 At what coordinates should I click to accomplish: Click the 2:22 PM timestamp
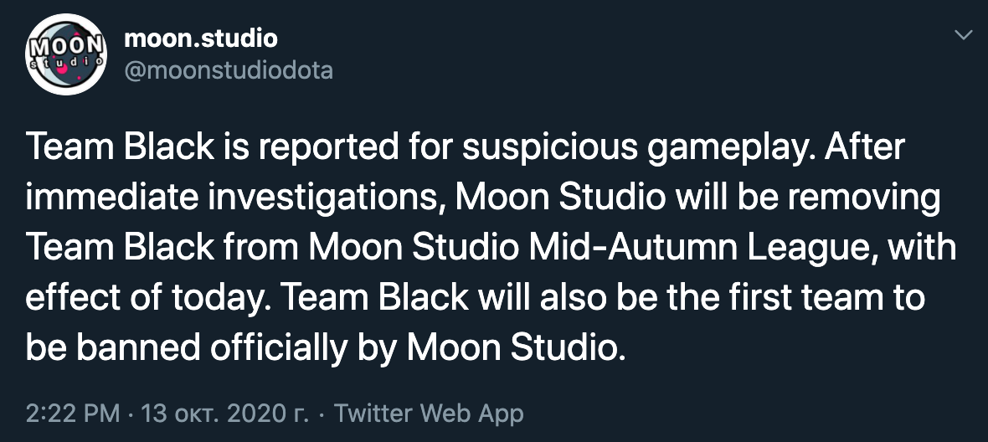73,414
